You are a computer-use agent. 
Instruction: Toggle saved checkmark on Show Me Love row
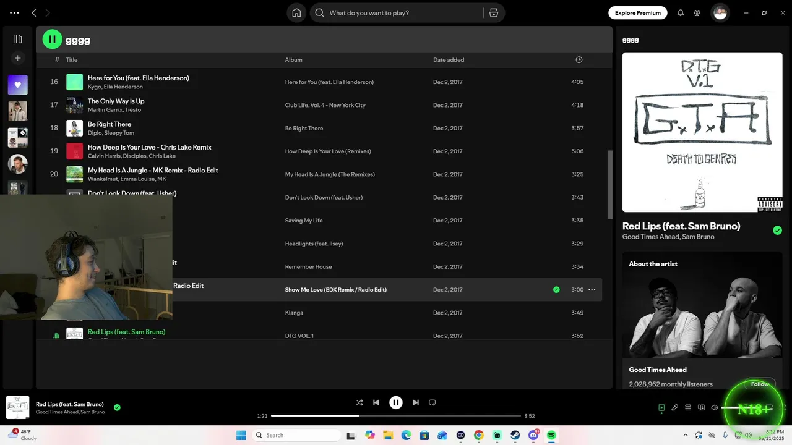pos(556,290)
